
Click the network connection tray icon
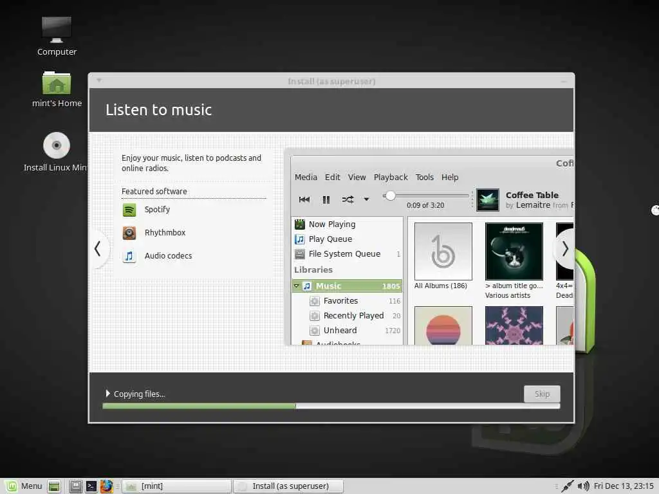tap(567, 486)
